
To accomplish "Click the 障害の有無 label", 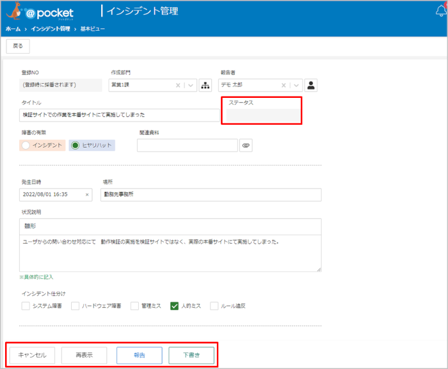I will [34, 132].
